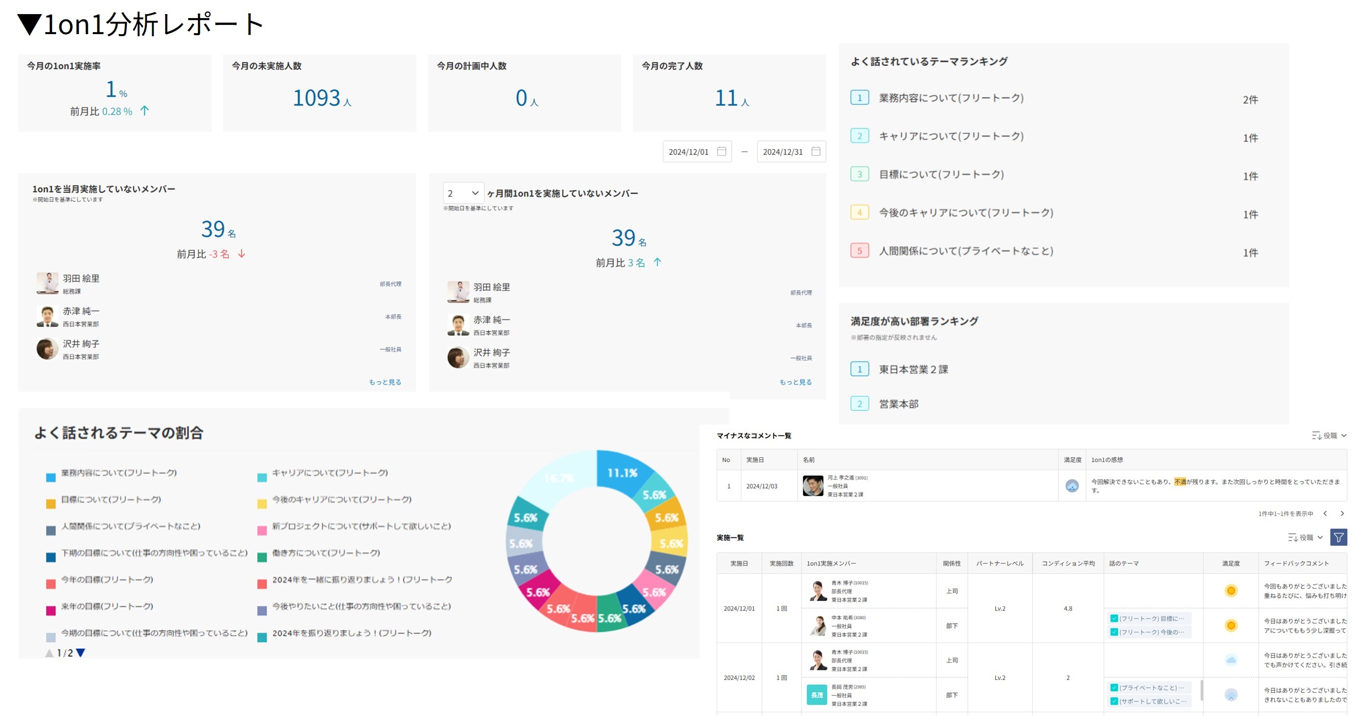Click もっと見る under 当月実施していないメンバー
The image size is (1358, 716).
pos(385,382)
